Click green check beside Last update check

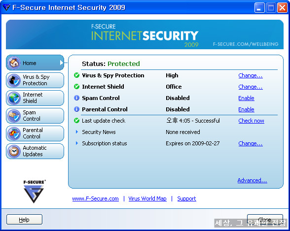76,121
